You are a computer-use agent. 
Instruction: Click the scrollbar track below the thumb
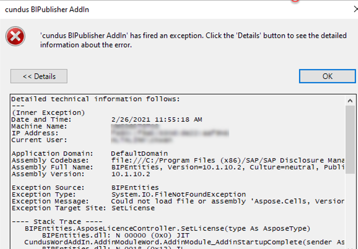350,210
